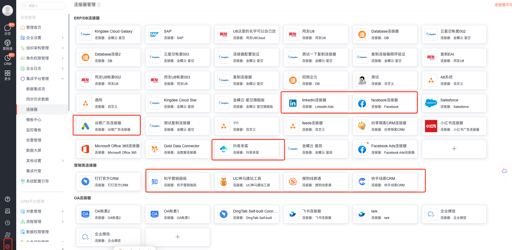Open the 招商企元 connector card
Viewport: 512px width, 250px height.
coord(316,80)
